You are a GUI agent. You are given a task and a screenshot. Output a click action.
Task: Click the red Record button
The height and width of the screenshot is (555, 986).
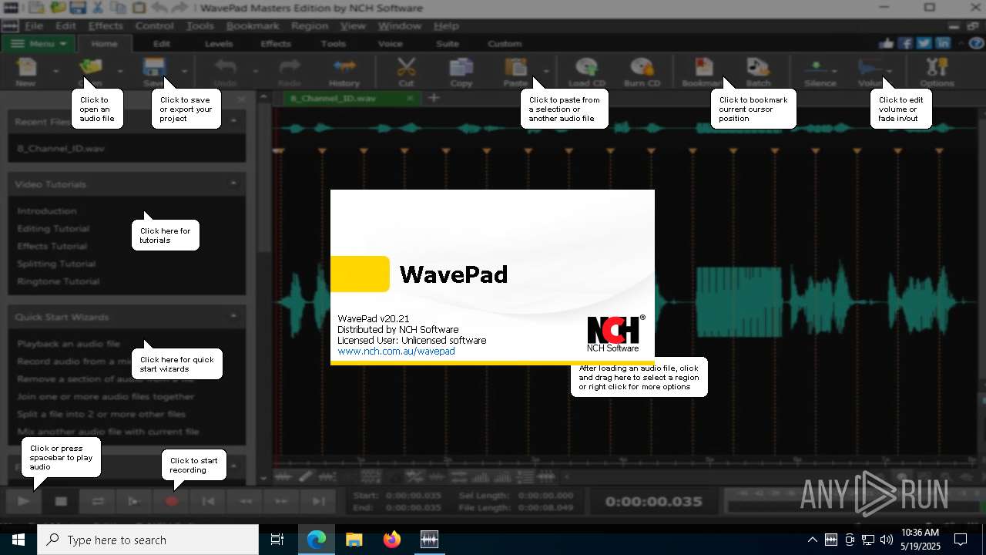pyautogui.click(x=172, y=501)
